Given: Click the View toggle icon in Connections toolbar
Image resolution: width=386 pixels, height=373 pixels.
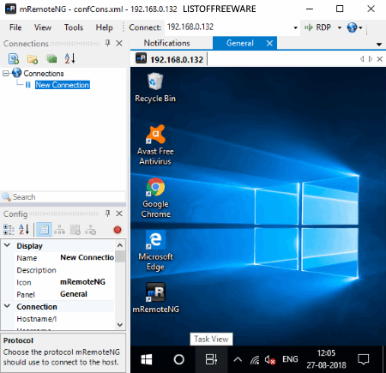Looking at the screenshot, I should pos(51,58).
